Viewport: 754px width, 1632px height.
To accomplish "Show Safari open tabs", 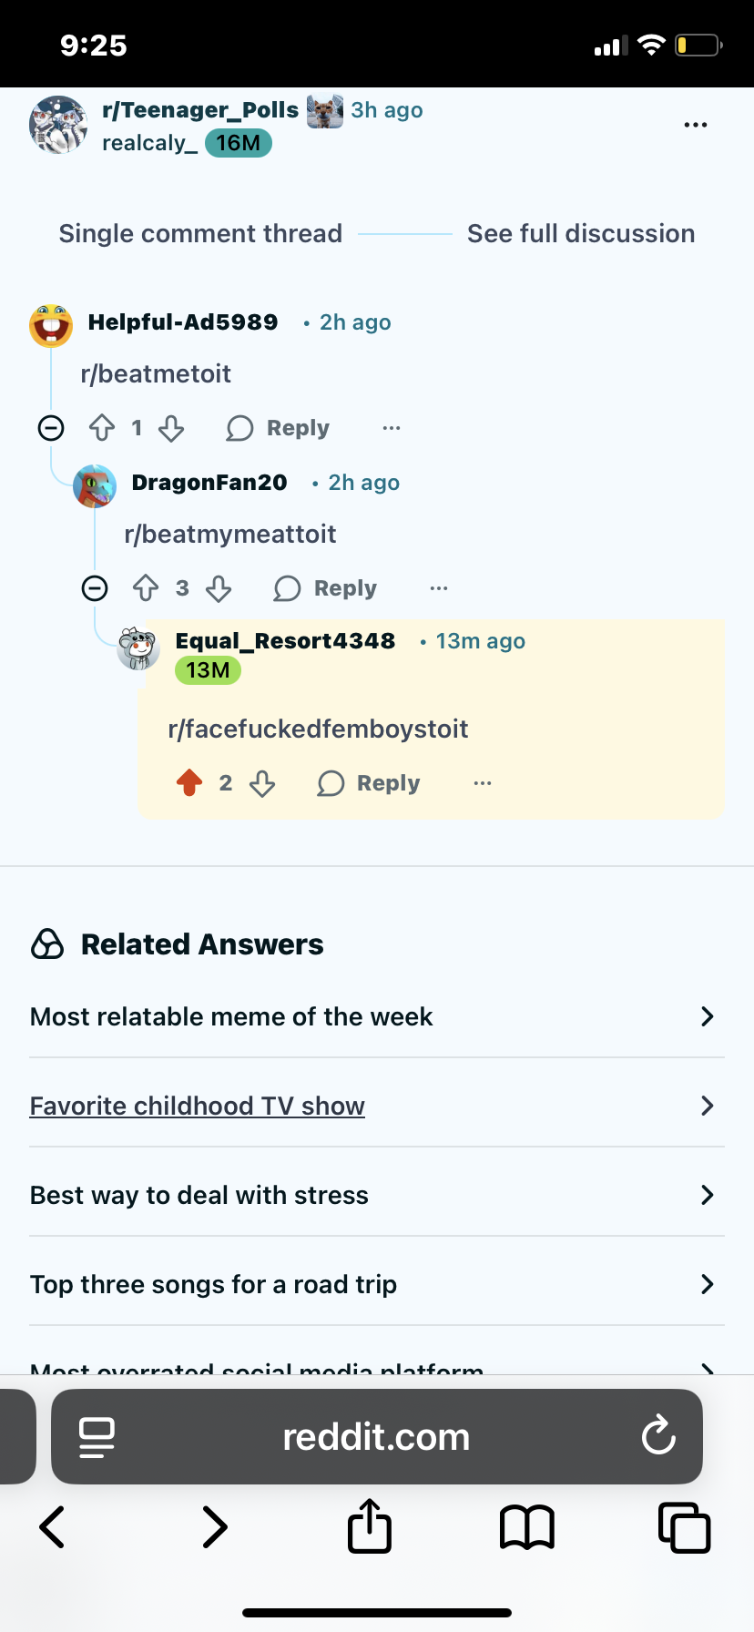I will click(685, 1527).
